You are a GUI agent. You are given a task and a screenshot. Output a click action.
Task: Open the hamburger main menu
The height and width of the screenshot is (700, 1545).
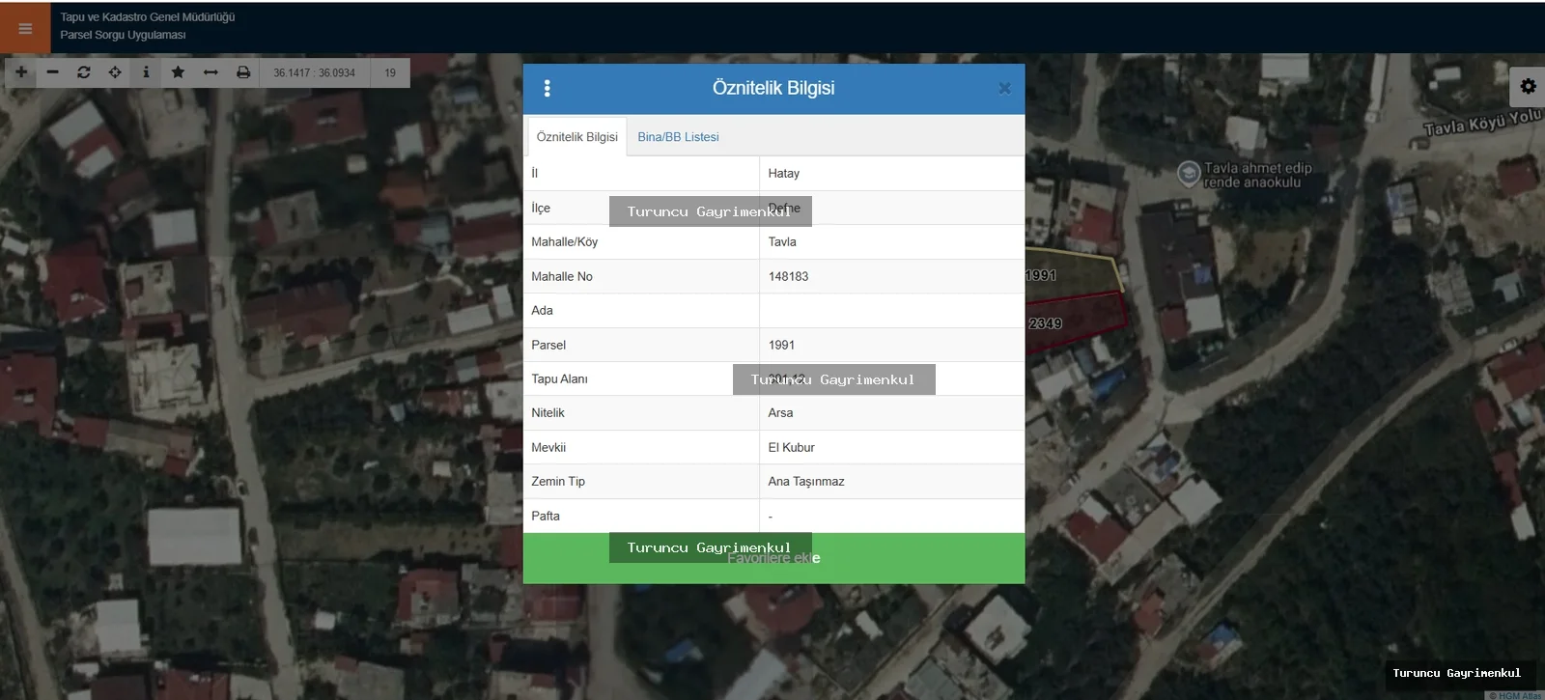pyautogui.click(x=25, y=28)
